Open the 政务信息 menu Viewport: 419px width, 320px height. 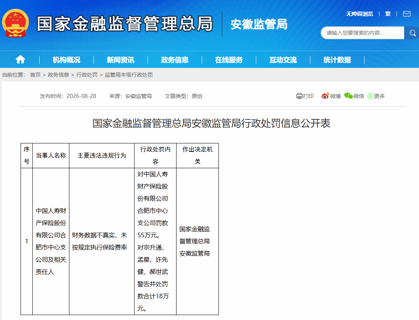[x=175, y=60]
